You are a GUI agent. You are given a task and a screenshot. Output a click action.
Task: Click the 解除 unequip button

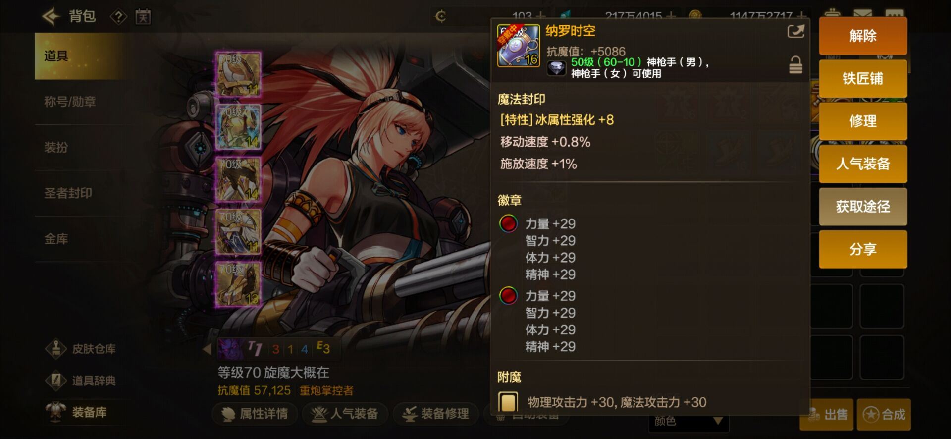tap(863, 36)
